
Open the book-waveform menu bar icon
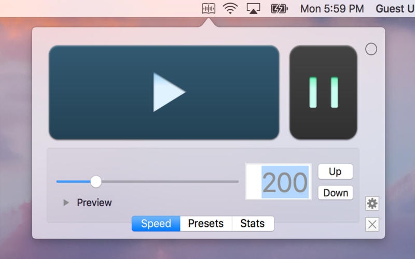[209, 9]
